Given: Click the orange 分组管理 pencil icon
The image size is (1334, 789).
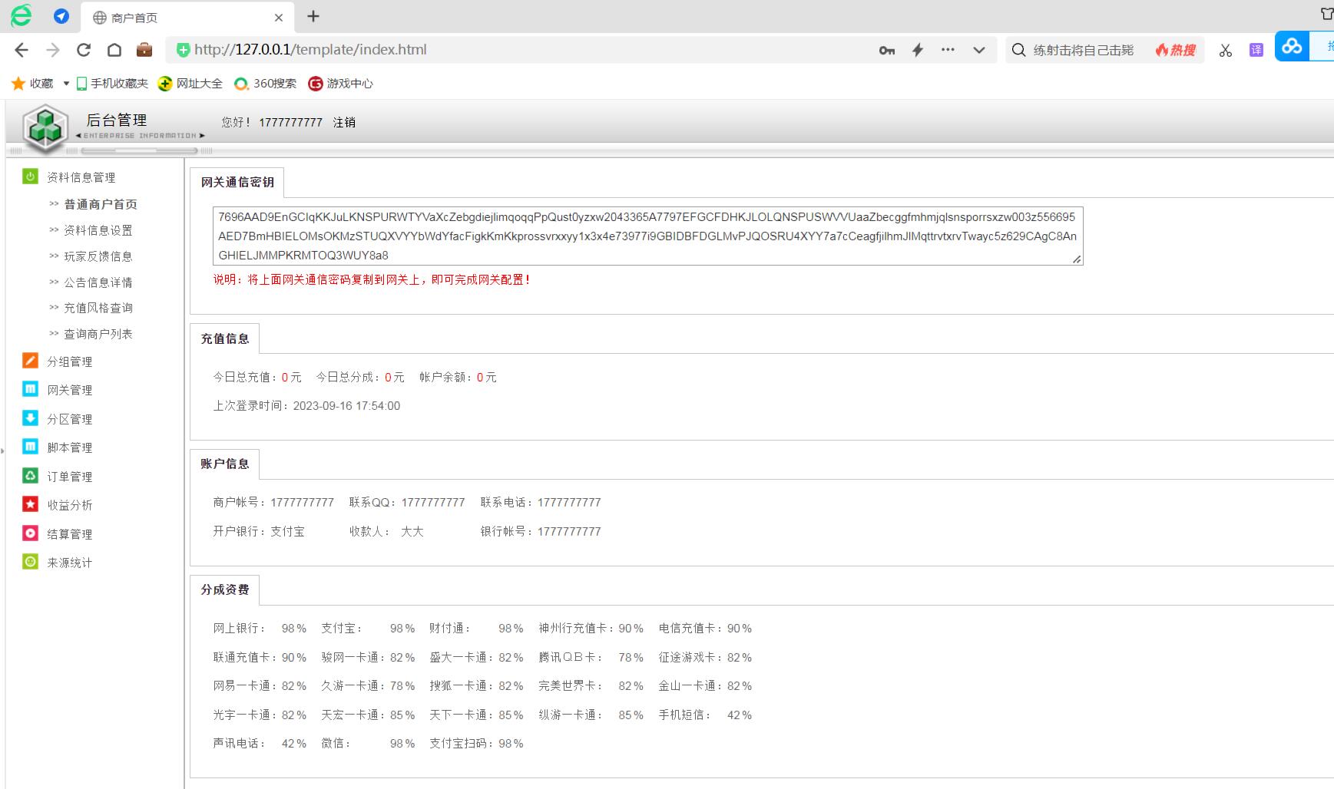Looking at the screenshot, I should click(30, 361).
